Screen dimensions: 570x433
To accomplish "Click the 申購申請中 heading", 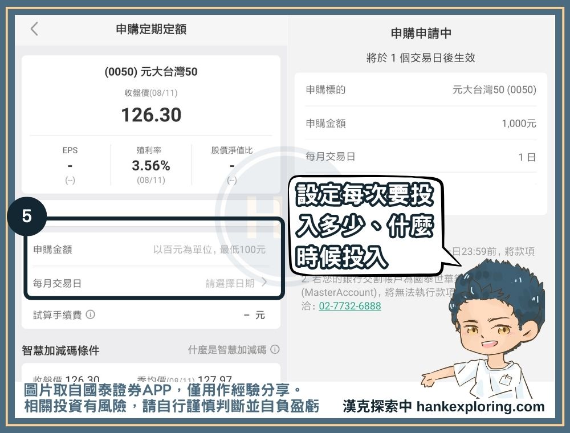I will coord(421,33).
